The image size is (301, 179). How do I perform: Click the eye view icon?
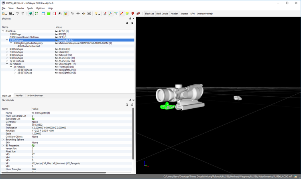(78, 14)
